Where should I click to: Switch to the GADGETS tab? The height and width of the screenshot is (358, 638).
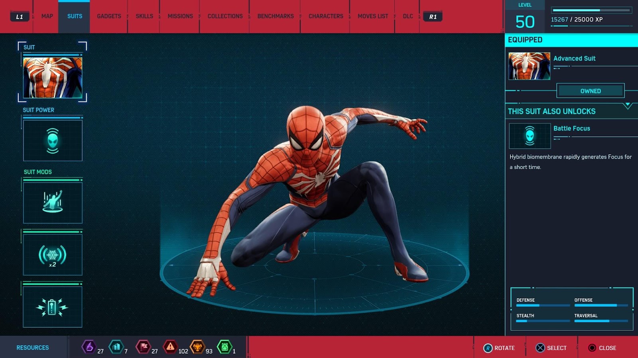pyautogui.click(x=109, y=16)
